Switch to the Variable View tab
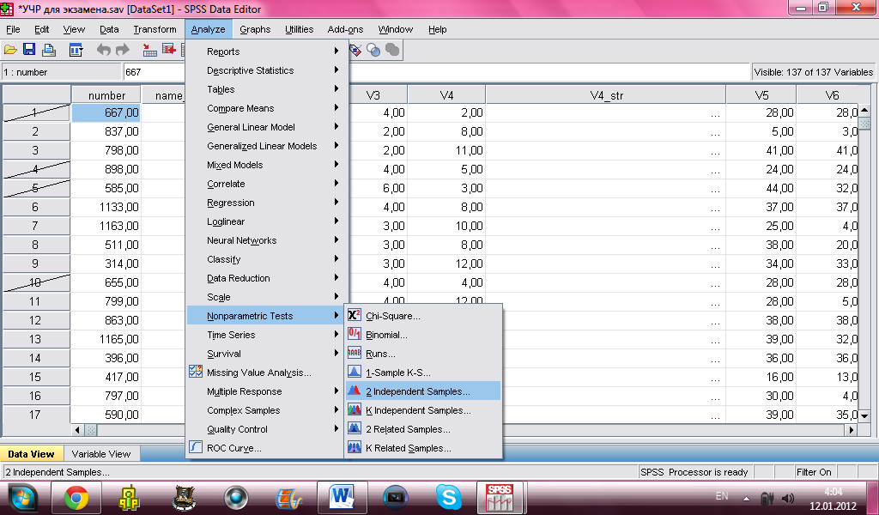This screenshot has height=515, width=879. (101, 454)
